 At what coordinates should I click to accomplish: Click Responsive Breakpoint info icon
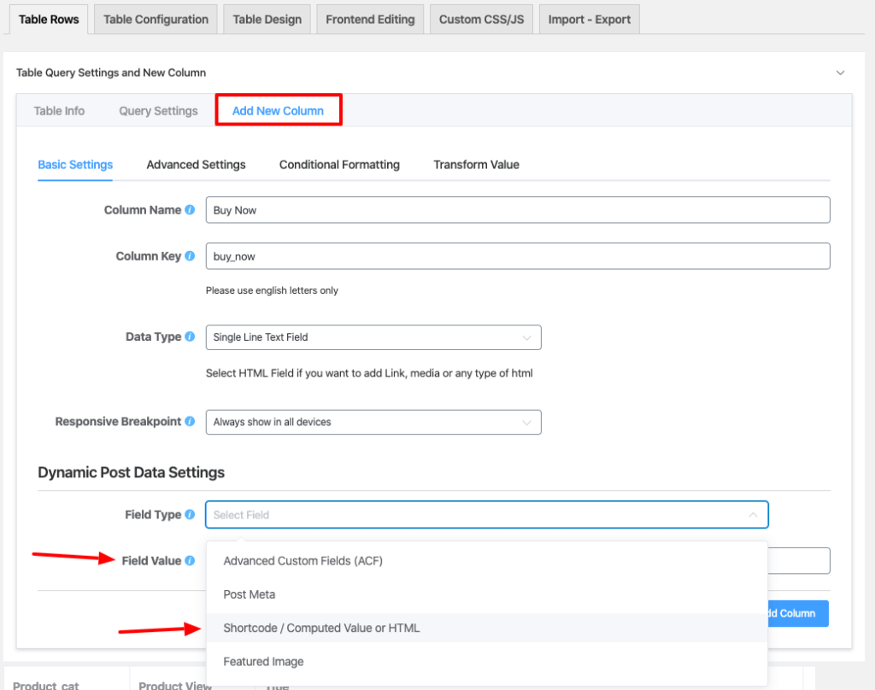[x=190, y=422]
